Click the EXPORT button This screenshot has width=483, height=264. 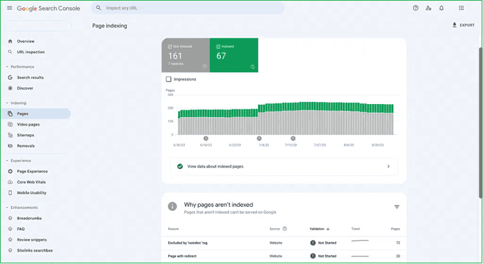pyautogui.click(x=463, y=26)
